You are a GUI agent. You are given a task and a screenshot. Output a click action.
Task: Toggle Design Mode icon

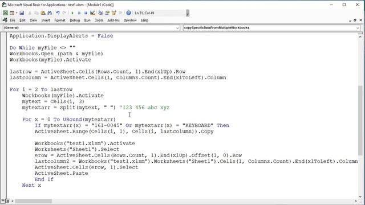click(x=92, y=13)
